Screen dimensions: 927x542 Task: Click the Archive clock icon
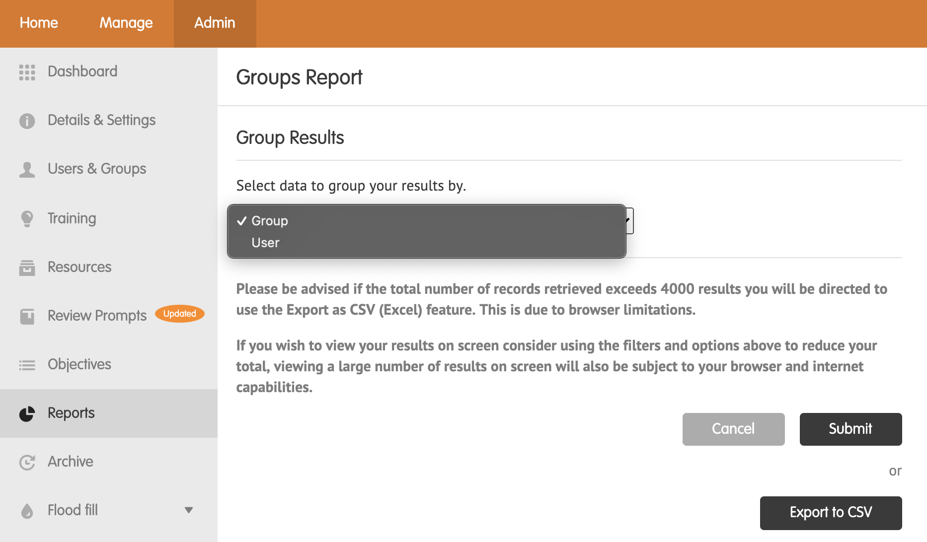[27, 462]
